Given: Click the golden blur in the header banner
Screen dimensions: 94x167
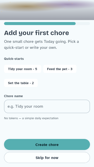Looking at the screenshot, I should [x=25, y=7].
